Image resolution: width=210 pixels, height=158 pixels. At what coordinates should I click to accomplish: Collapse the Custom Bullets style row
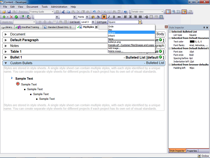6,63
